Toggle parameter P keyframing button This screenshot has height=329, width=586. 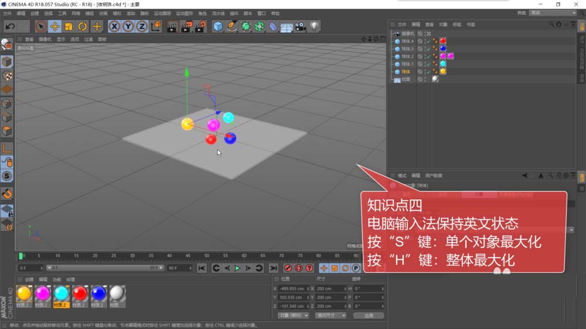tap(356, 268)
